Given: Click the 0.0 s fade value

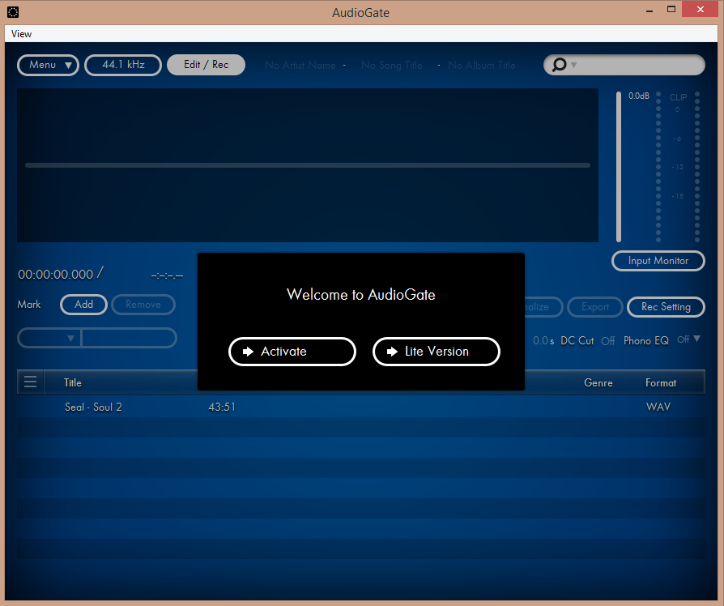Looking at the screenshot, I should click(x=543, y=341).
